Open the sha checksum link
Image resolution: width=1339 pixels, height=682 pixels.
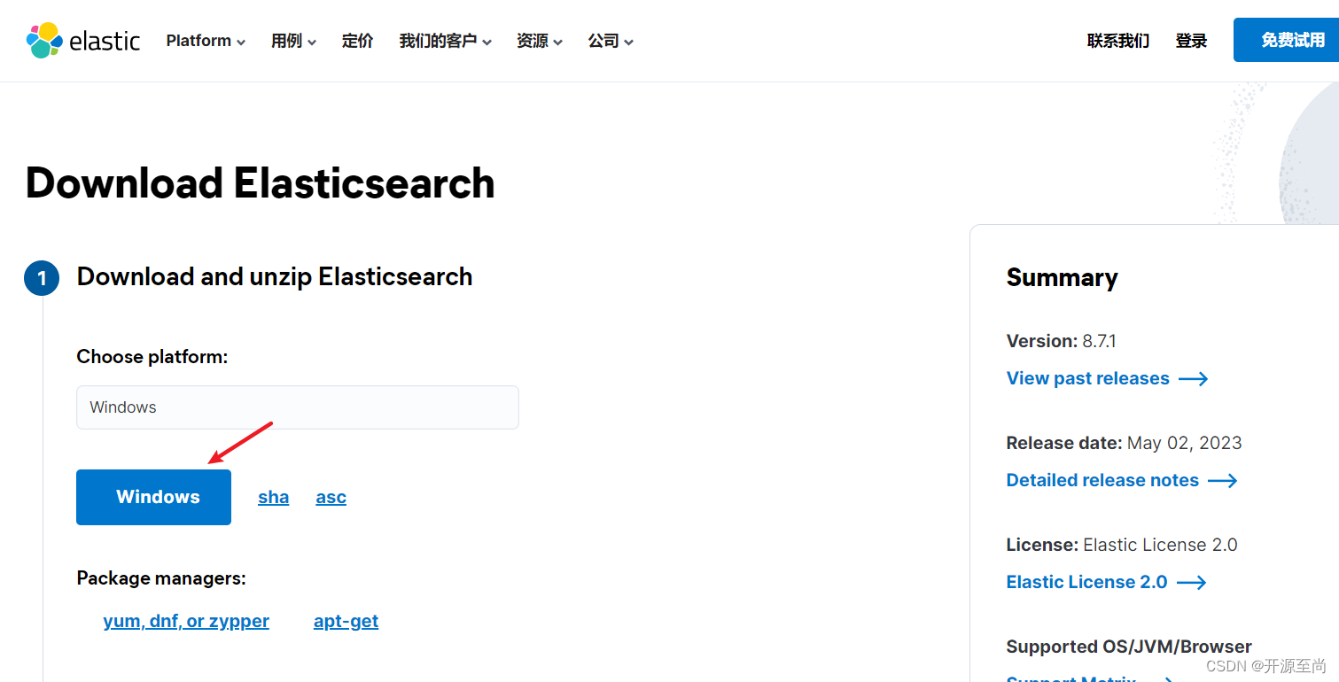click(274, 497)
